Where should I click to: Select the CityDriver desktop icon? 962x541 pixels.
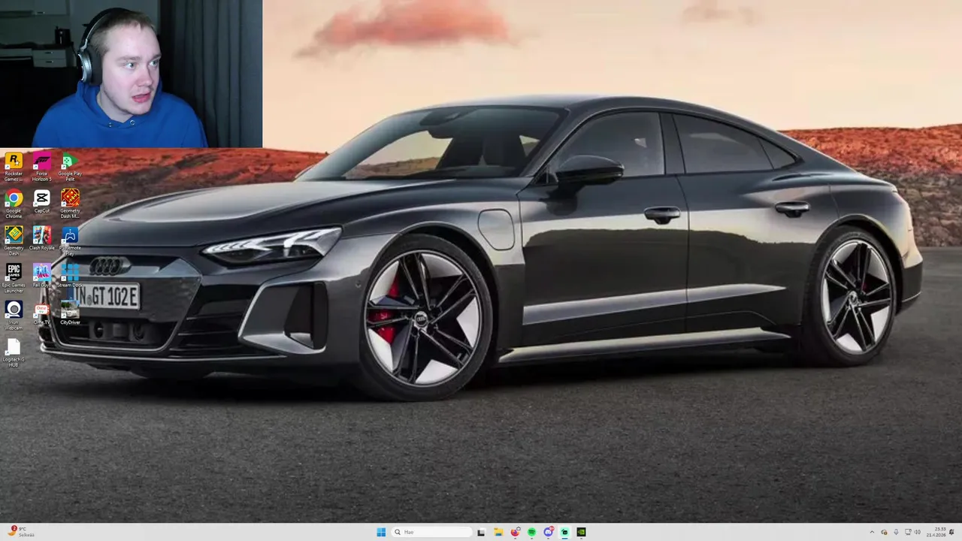(x=70, y=313)
